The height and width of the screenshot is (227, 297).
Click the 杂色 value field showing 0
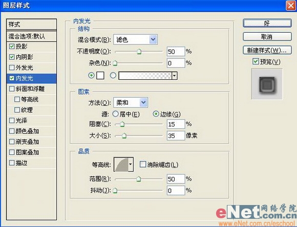click(176, 63)
